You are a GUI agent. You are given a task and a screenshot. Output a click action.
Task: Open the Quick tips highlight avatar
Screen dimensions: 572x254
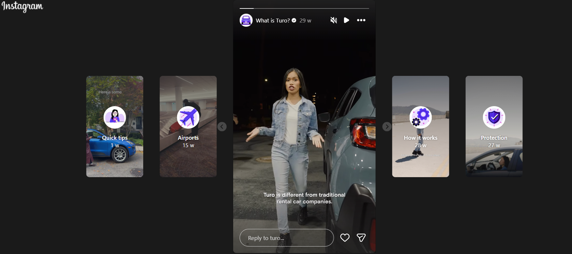115,117
